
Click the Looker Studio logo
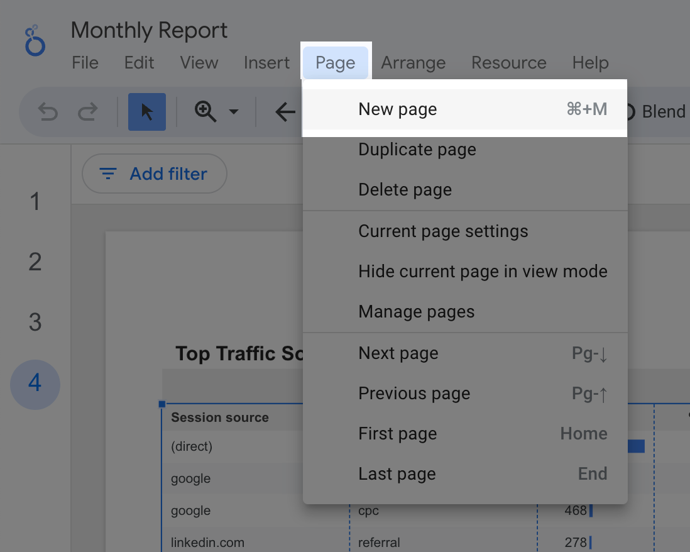35,40
